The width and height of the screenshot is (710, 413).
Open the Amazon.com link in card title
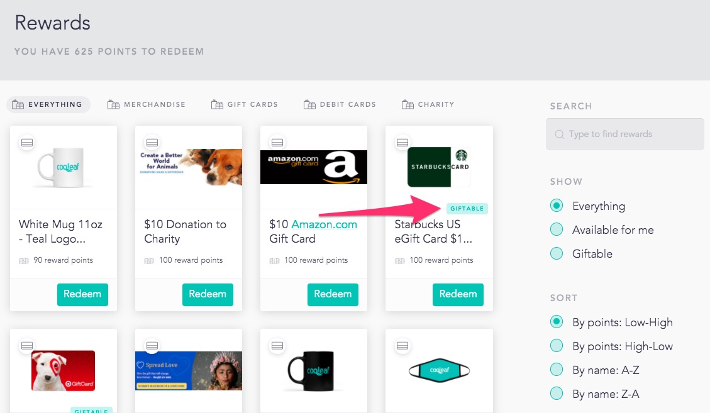[324, 224]
